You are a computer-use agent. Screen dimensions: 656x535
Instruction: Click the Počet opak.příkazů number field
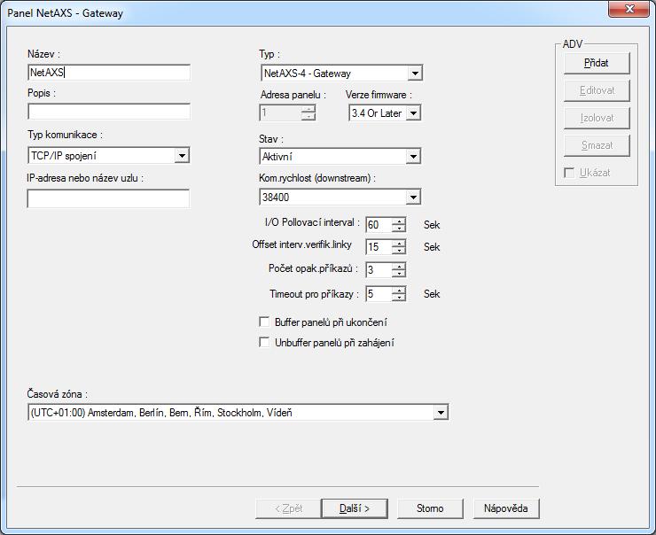coord(379,270)
